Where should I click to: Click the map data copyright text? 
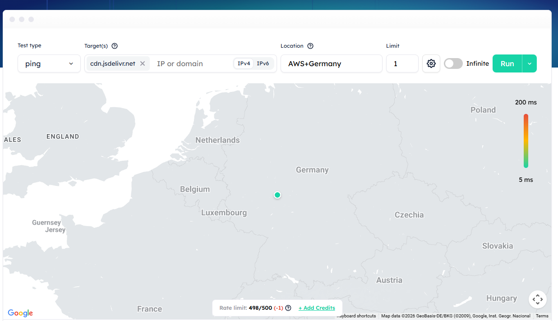click(456, 316)
